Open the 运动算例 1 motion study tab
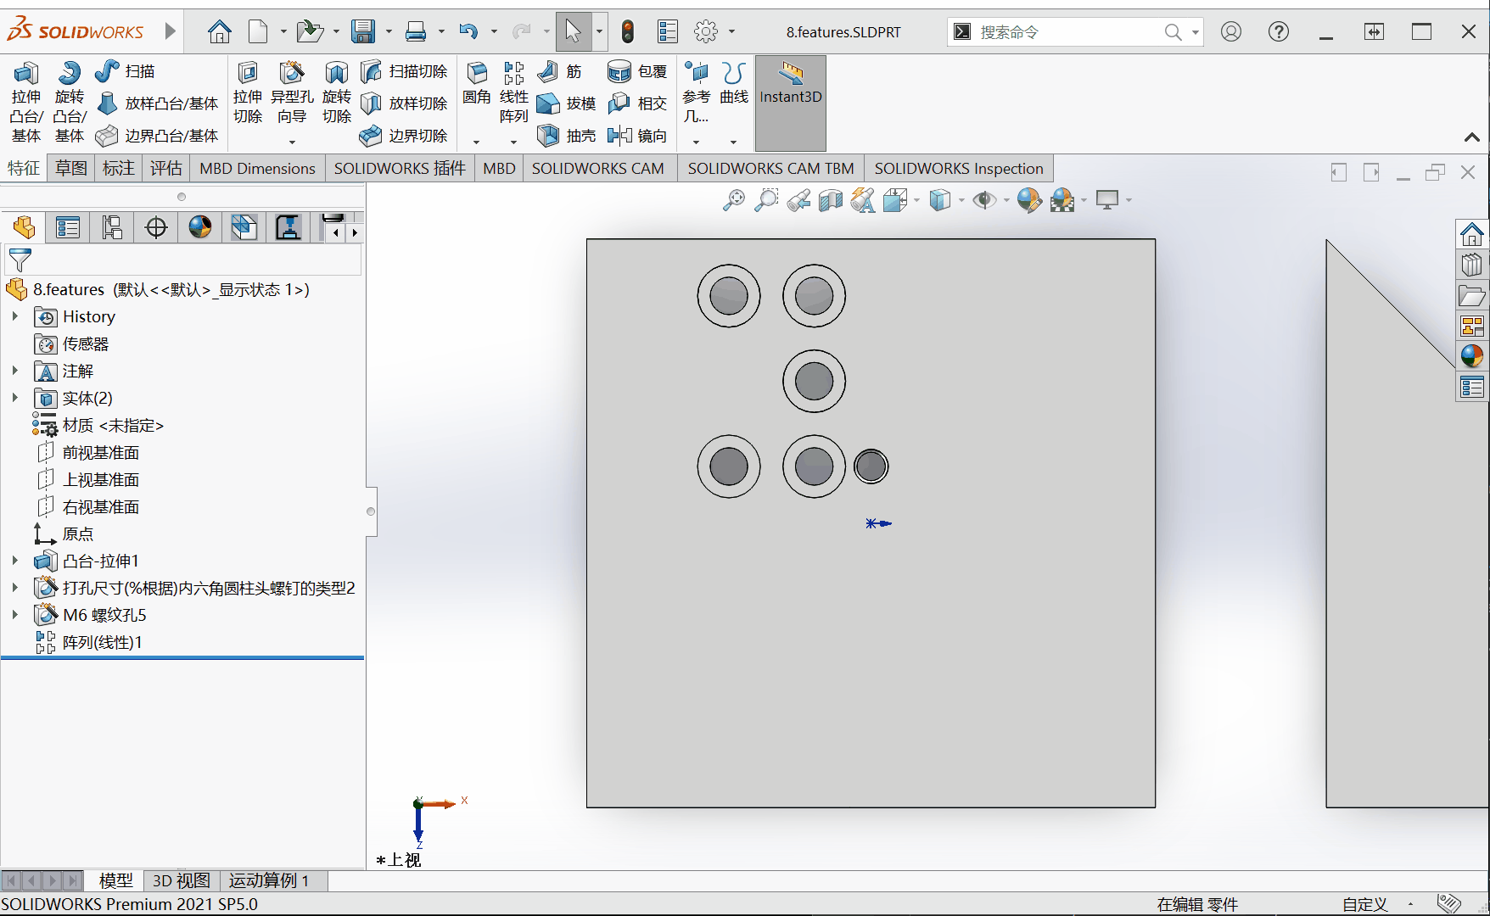This screenshot has width=1490, height=916. (x=269, y=880)
